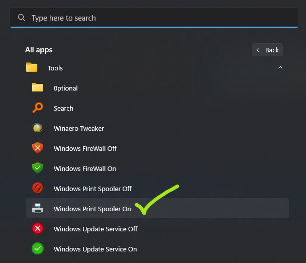Click the printer icon for Spooler On
Image resolution: width=306 pixels, height=263 pixels.
click(x=38, y=208)
